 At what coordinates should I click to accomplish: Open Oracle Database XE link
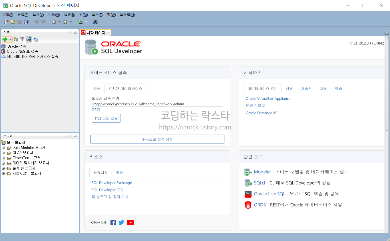tap(262, 113)
